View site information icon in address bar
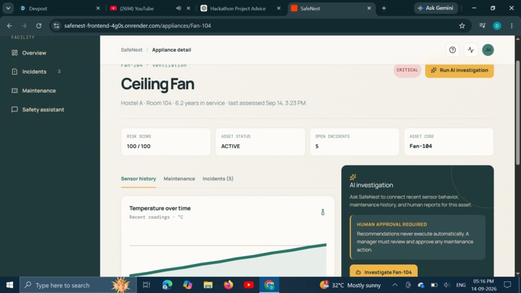Screen dimensions: 521x293 [x=56, y=26]
